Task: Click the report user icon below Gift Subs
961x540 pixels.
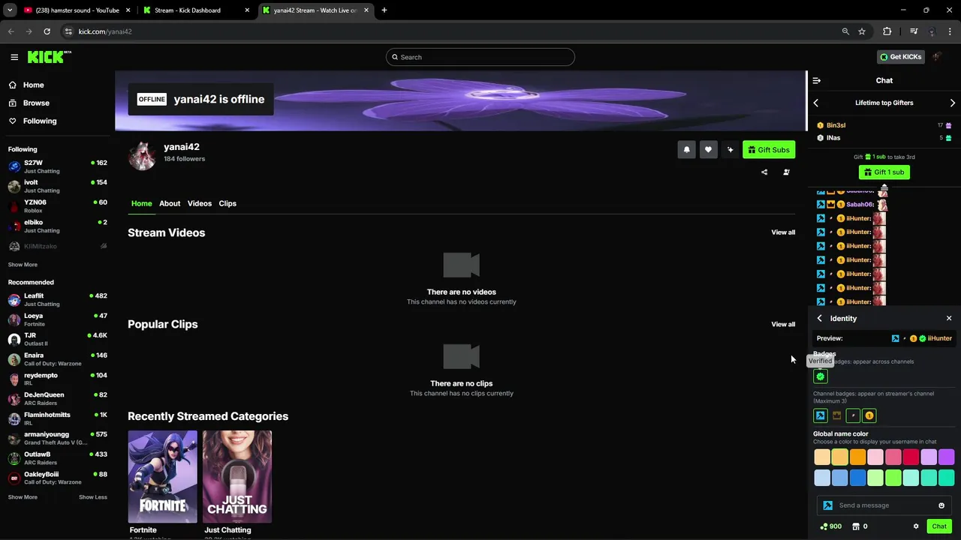Action: point(786,172)
